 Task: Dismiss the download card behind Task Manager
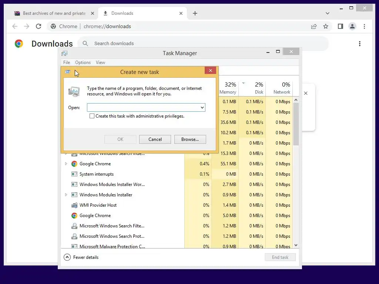tap(305, 93)
